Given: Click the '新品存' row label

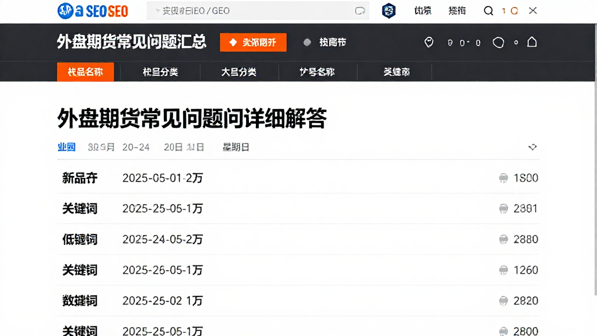Looking at the screenshot, I should click(80, 178).
